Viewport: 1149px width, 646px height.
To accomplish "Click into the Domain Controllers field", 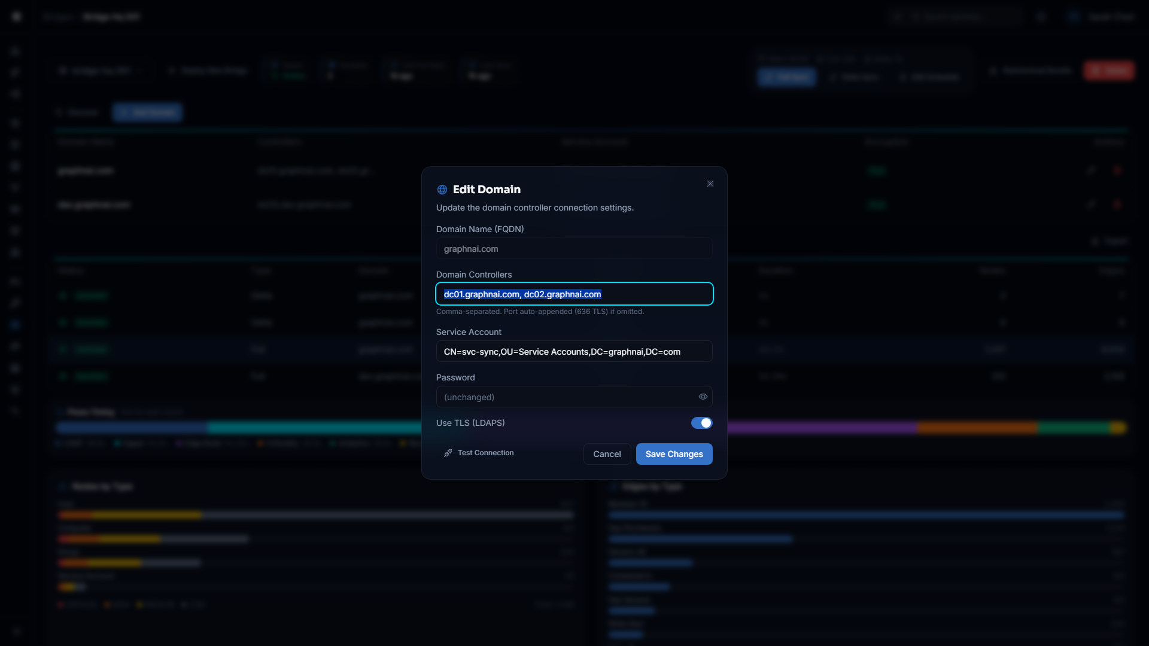I will 574,294.
